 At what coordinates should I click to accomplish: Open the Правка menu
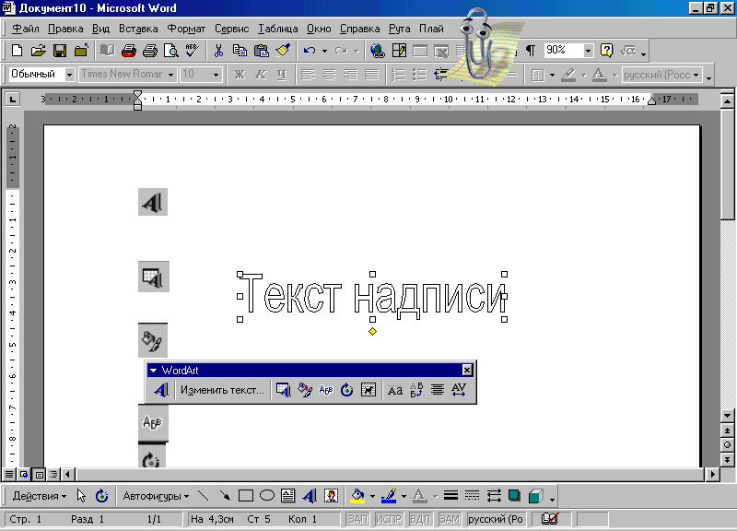(x=65, y=29)
